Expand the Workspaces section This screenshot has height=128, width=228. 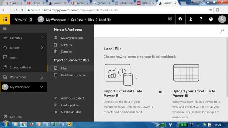point(42,77)
